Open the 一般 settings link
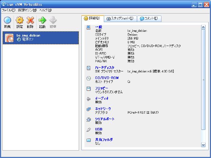Viewport: 211px width, 158px height. pos(98,27)
